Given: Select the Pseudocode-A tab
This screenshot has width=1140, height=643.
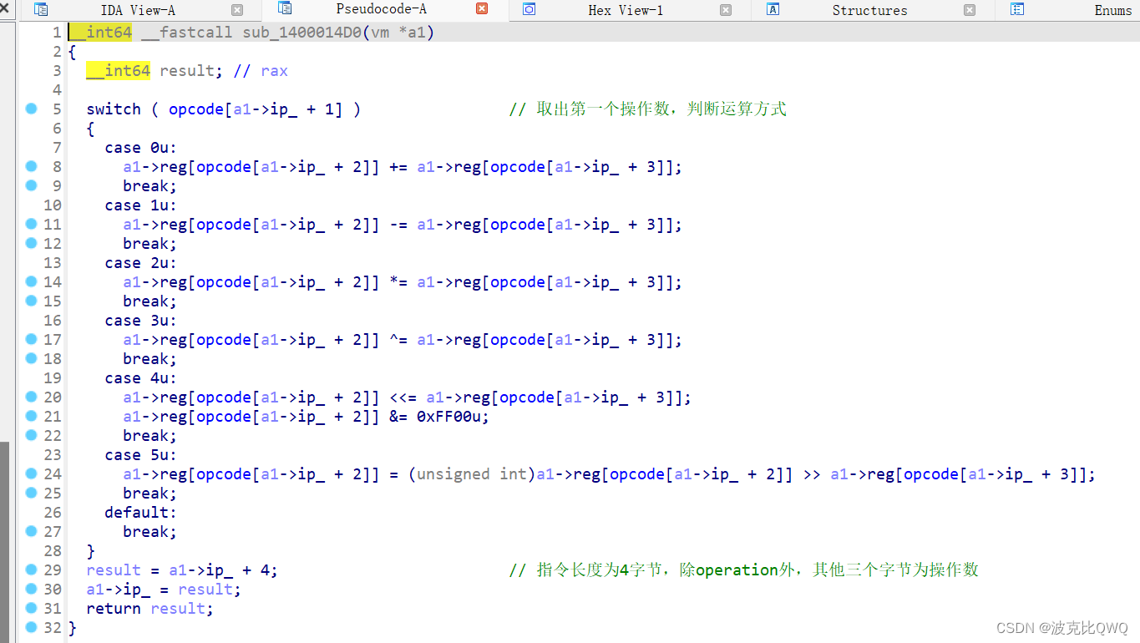Looking at the screenshot, I should 381,9.
